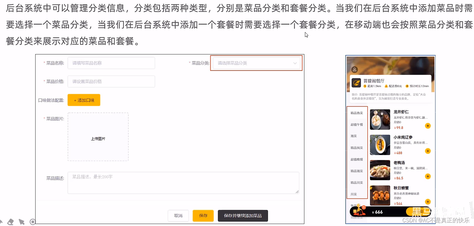This screenshot has height=226, width=474.
Task: Open the 龙井虾仁 dish thumbnail
Action: coord(380,119)
